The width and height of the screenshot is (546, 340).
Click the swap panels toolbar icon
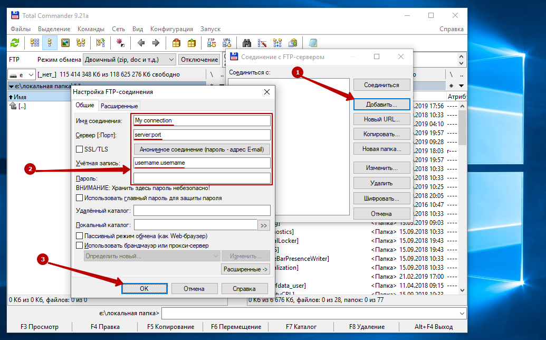click(101, 43)
